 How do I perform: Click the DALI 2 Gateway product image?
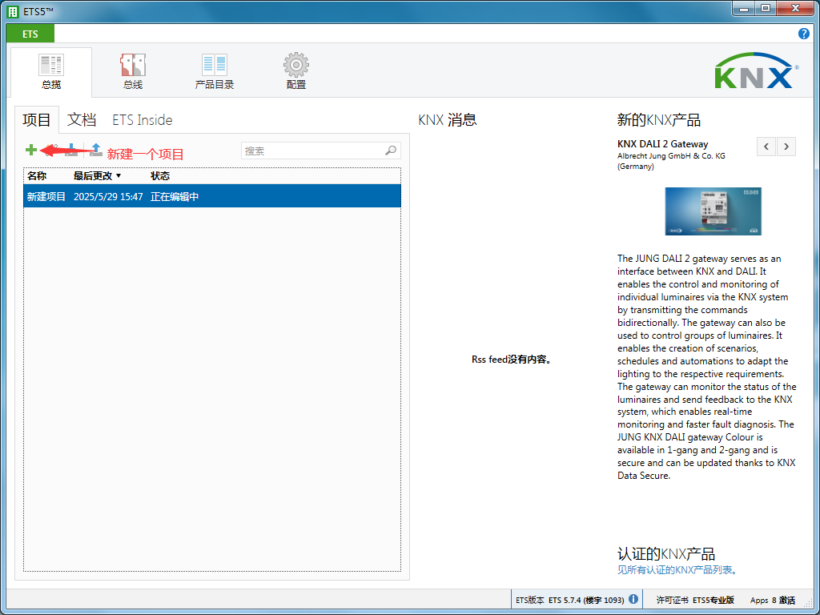713,211
